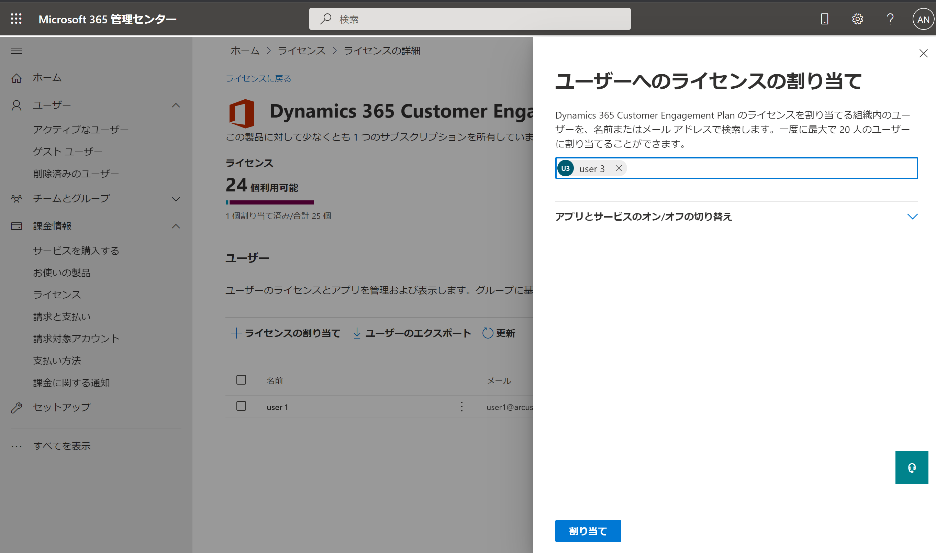This screenshot has height=553, width=936.
Task: Click the user person icon in sidebar
Action: (16, 106)
